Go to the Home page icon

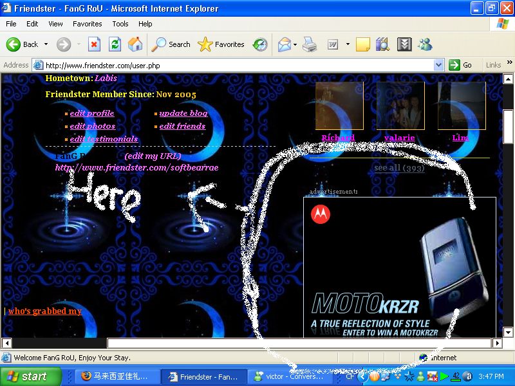(135, 44)
